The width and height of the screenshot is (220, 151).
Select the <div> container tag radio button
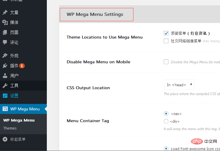(x=166, y=121)
